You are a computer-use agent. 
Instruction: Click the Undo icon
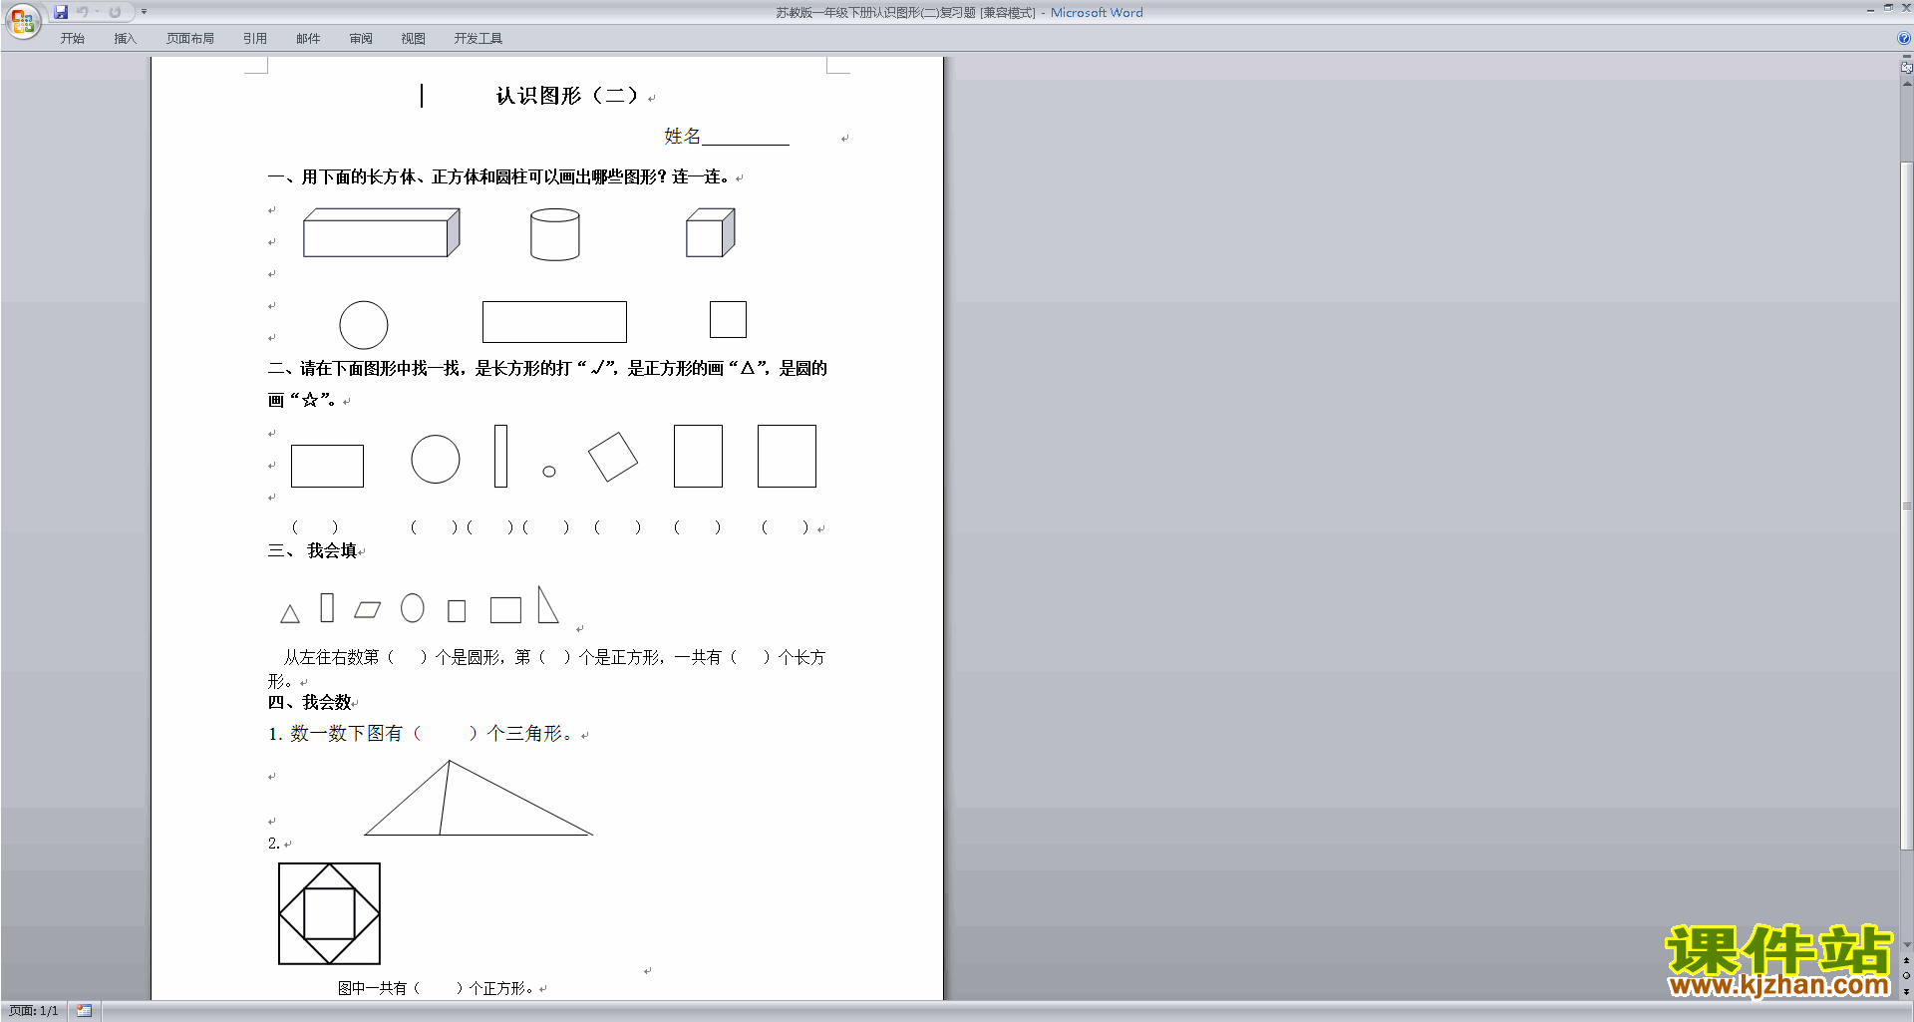pyautogui.click(x=83, y=12)
